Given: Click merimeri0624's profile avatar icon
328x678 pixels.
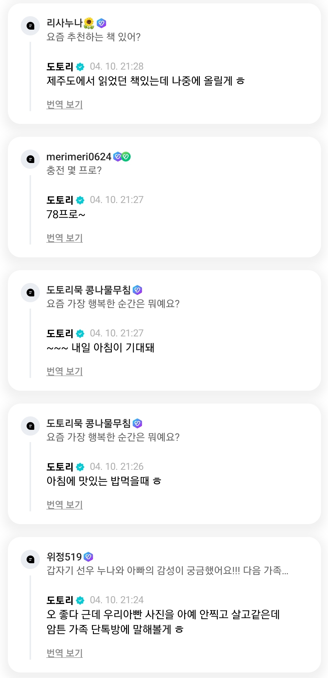Looking at the screenshot, I should click(30, 159).
